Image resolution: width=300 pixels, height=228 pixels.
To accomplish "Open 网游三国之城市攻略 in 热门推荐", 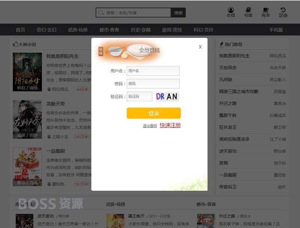I will pos(238,91).
